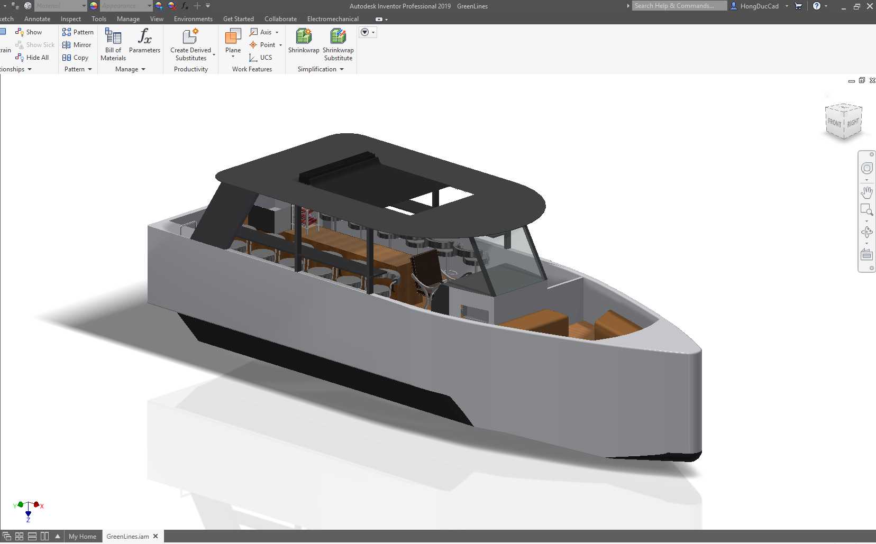The image size is (876, 544).
Task: Open Bill of Materials
Action: [113, 44]
